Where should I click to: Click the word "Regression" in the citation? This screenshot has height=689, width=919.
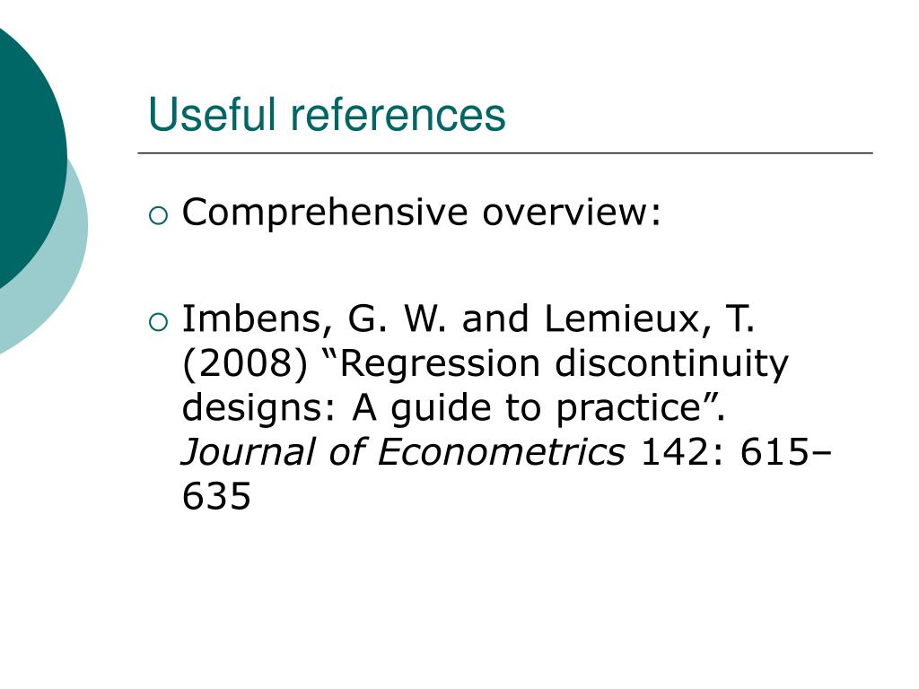[x=432, y=363]
